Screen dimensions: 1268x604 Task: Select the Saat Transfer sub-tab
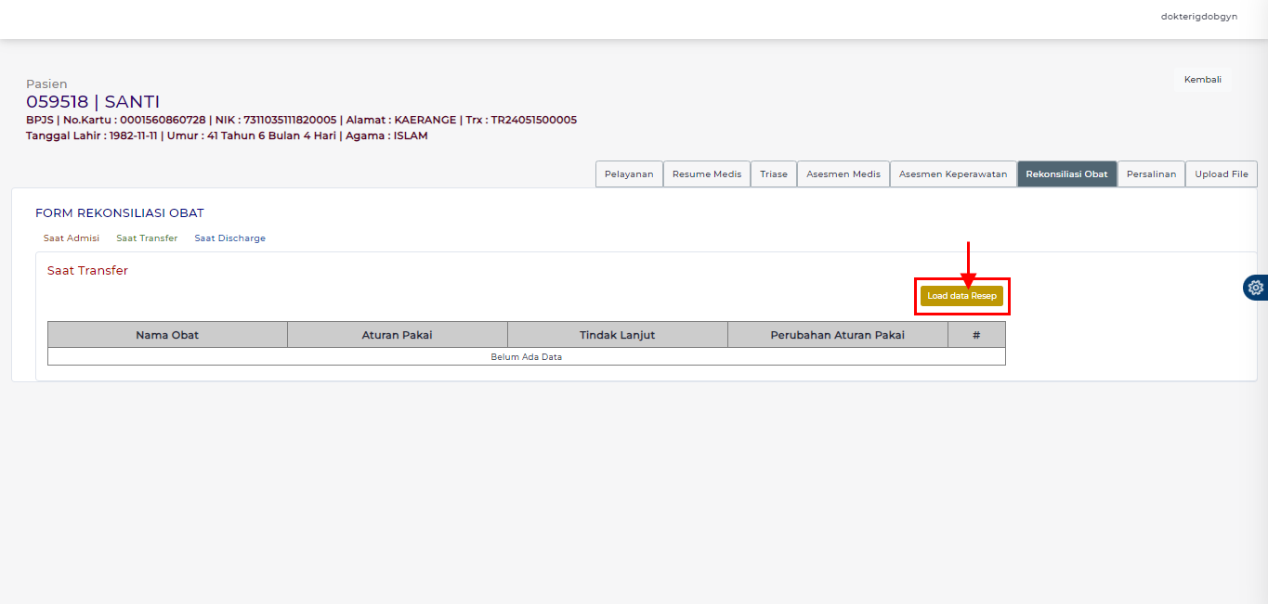click(x=147, y=238)
